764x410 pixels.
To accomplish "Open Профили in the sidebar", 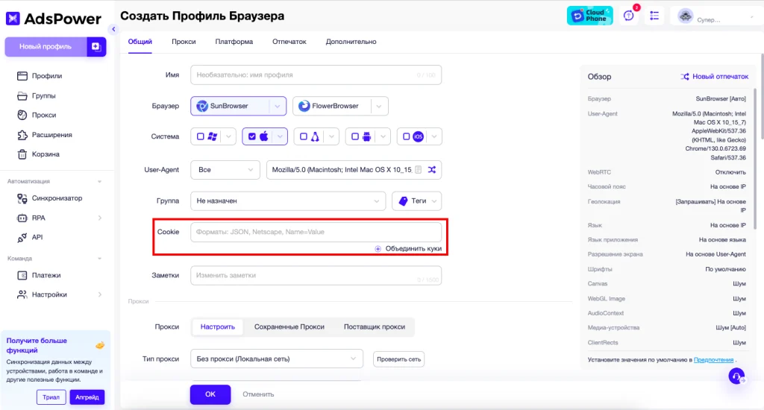I will [47, 76].
